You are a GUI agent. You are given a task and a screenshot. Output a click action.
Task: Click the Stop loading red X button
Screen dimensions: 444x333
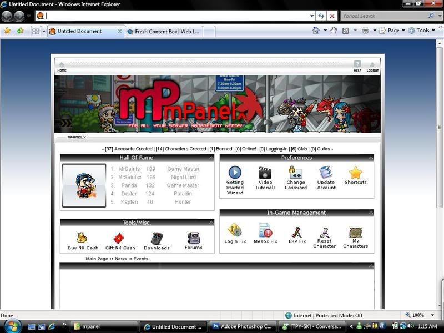[332, 16]
